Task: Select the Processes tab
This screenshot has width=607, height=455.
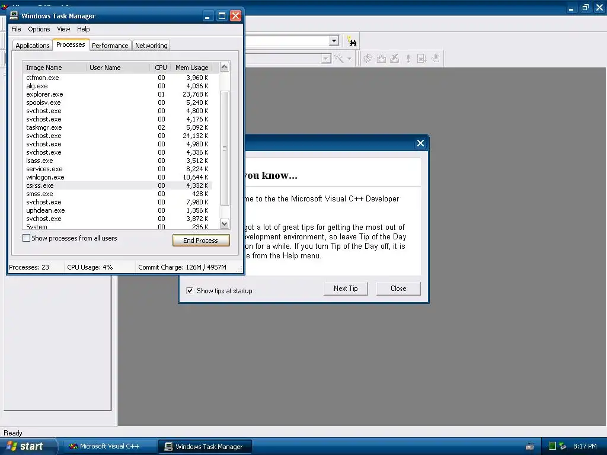Action: point(71,44)
